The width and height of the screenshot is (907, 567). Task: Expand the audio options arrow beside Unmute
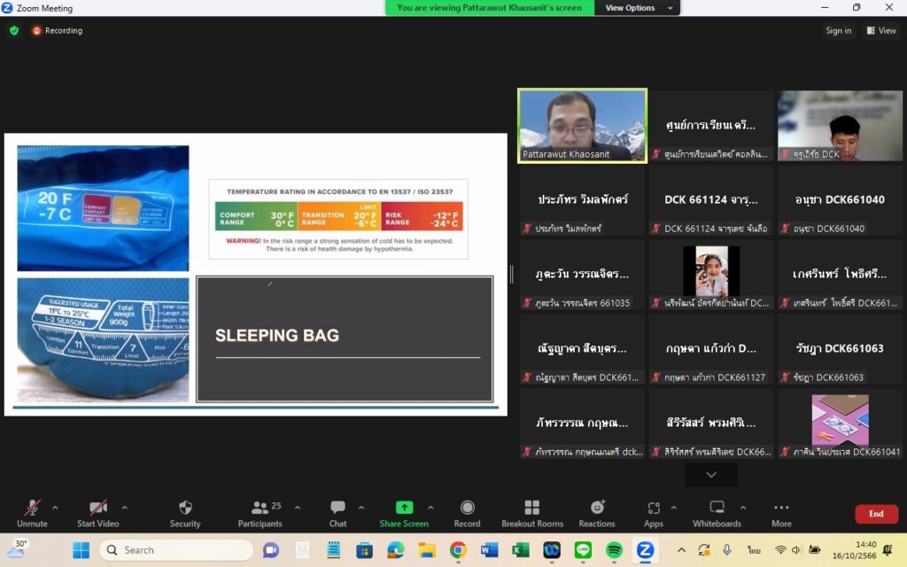[55, 508]
